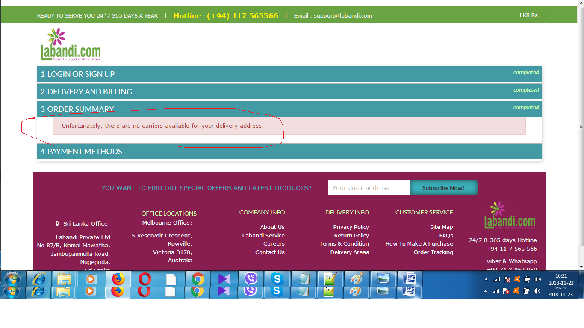This screenshot has height=328, width=584.
Task: Expand the 1 LOGIN OR SIGN UP section
Action: click(x=289, y=74)
